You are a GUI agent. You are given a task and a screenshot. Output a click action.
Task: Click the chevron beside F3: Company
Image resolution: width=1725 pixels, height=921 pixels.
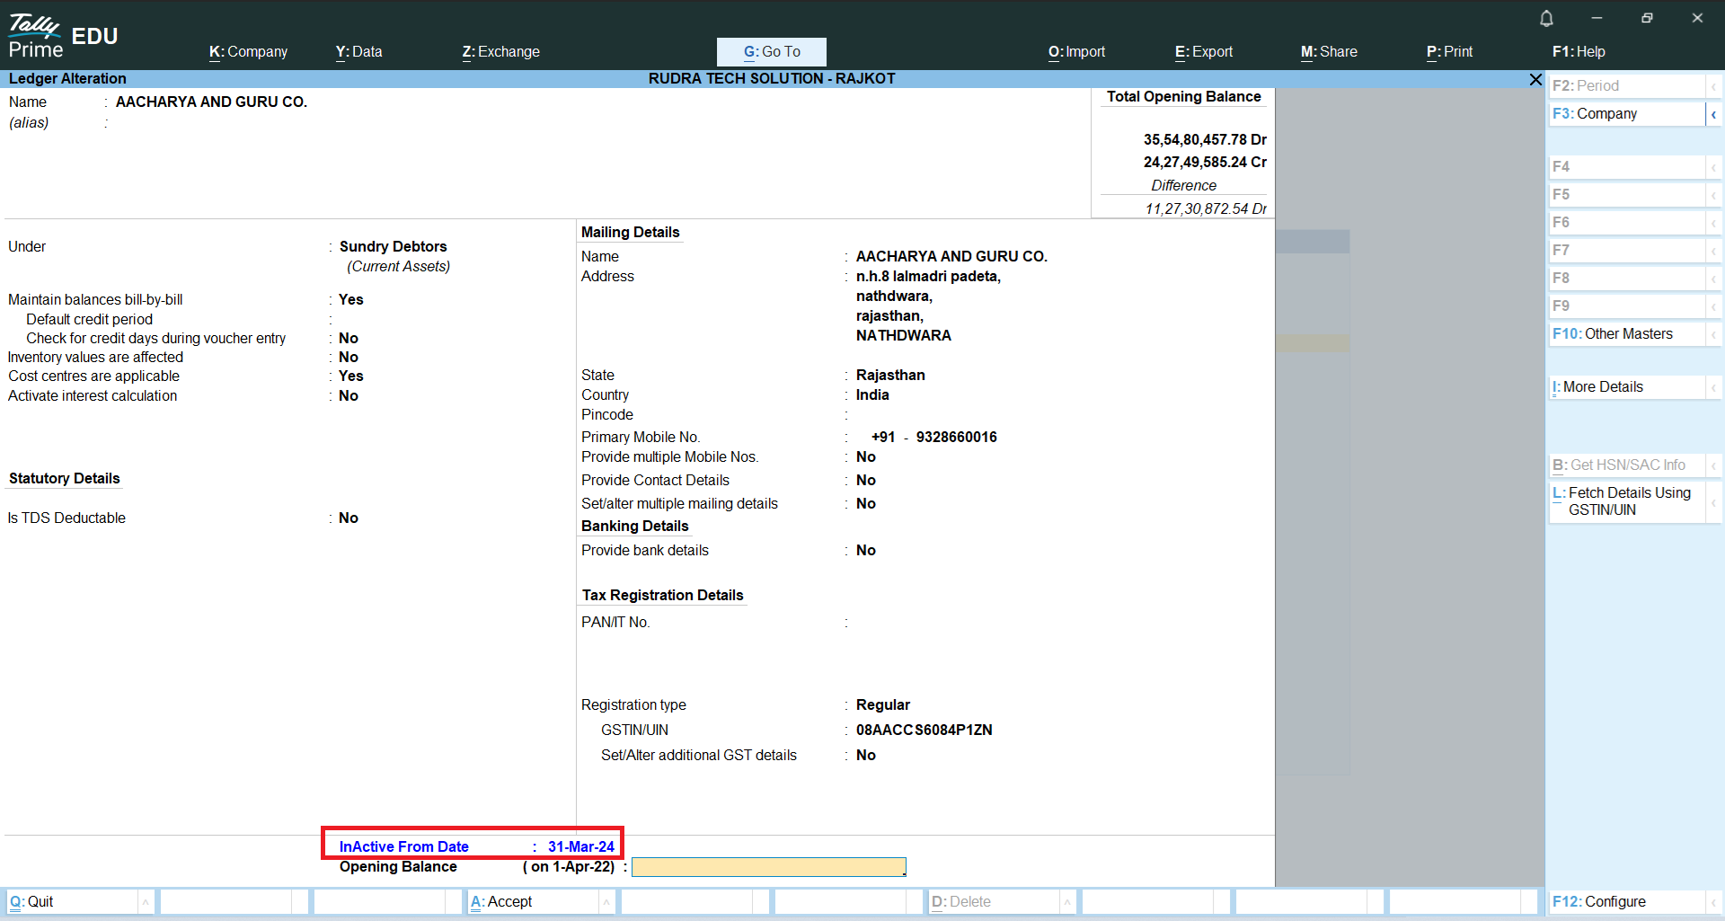tap(1713, 114)
